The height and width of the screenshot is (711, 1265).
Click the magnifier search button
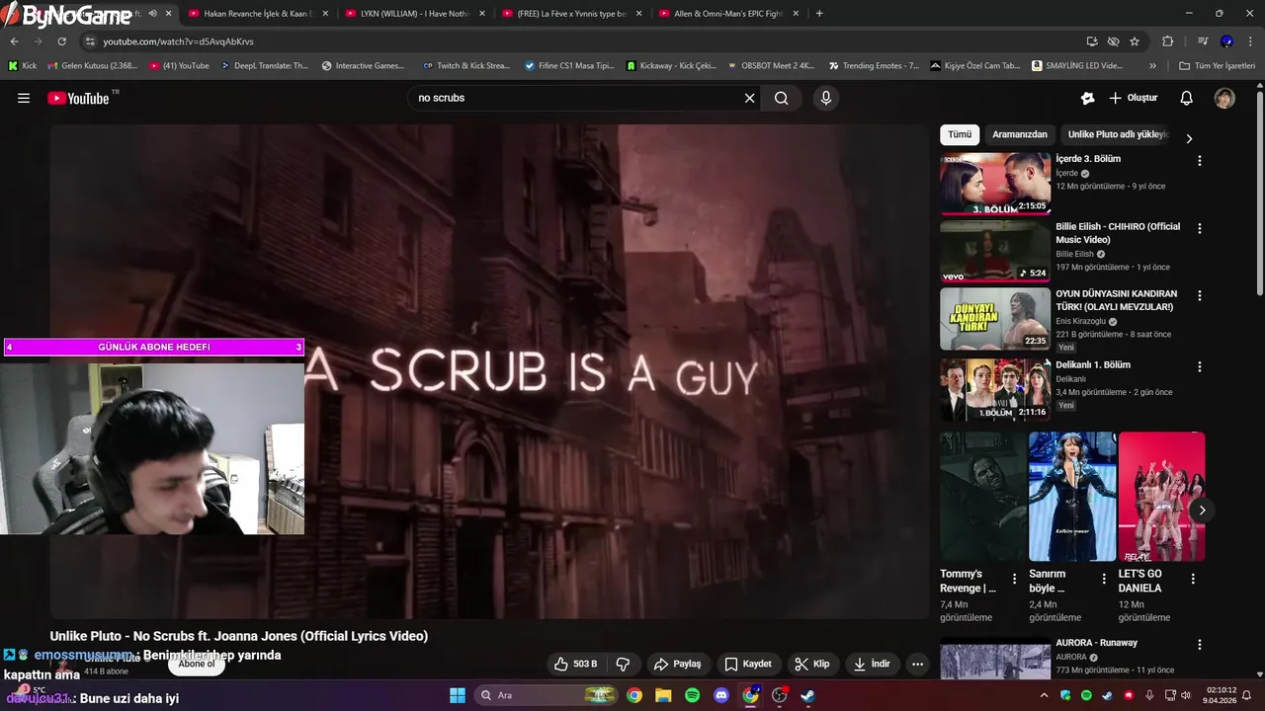(x=782, y=98)
